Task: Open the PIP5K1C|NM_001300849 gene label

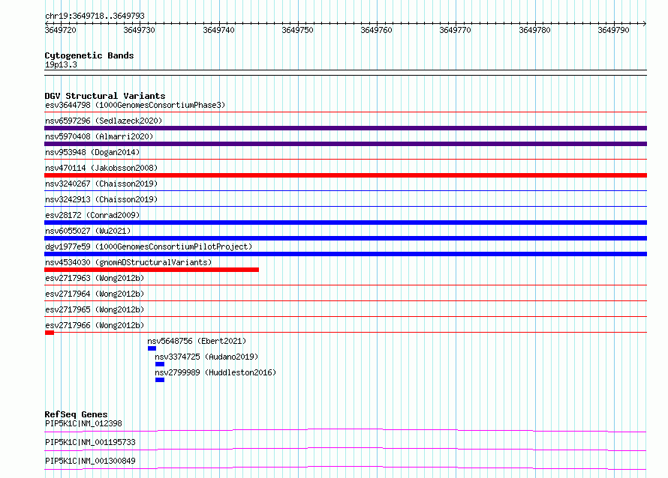Action: (x=90, y=461)
